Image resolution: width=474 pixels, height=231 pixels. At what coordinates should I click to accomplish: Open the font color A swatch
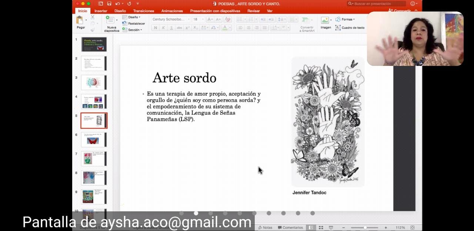[225, 28]
